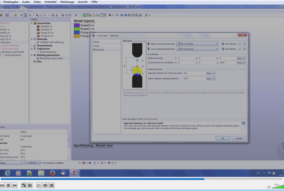Open the media player equalizer settings
284x191 pixels.
30,185
